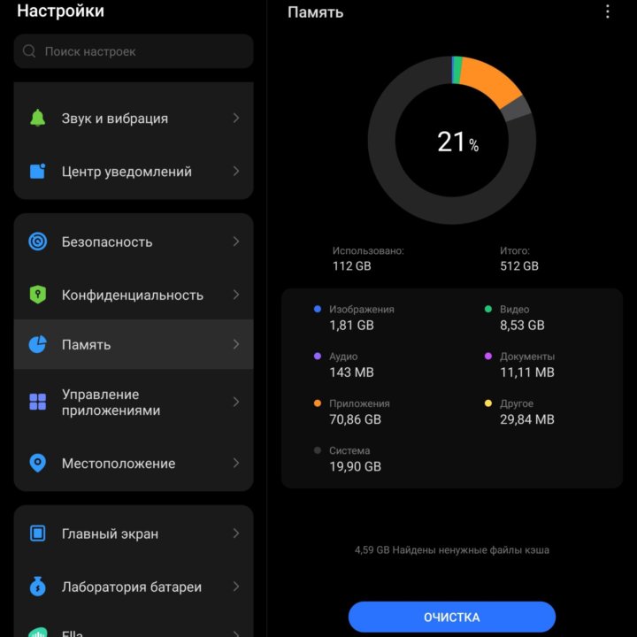Tap the Управление приложениями grid icon

pyautogui.click(x=37, y=403)
